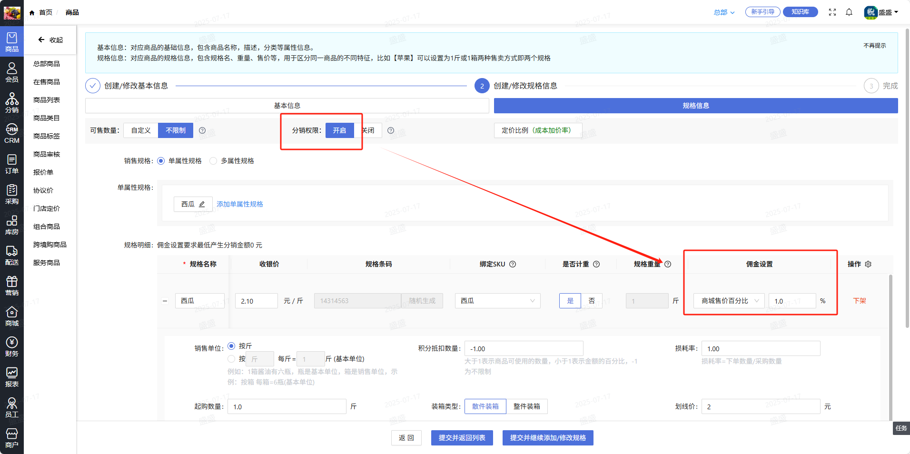Click the 添加单属性规格 link
The width and height of the screenshot is (910, 454).
pyautogui.click(x=240, y=204)
